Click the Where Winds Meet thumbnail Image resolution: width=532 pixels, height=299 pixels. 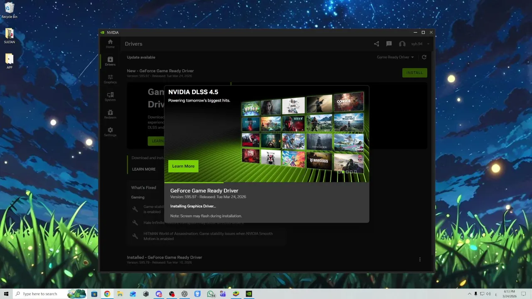tap(349, 122)
